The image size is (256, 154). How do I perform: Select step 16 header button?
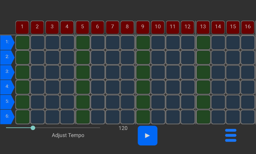(x=248, y=27)
